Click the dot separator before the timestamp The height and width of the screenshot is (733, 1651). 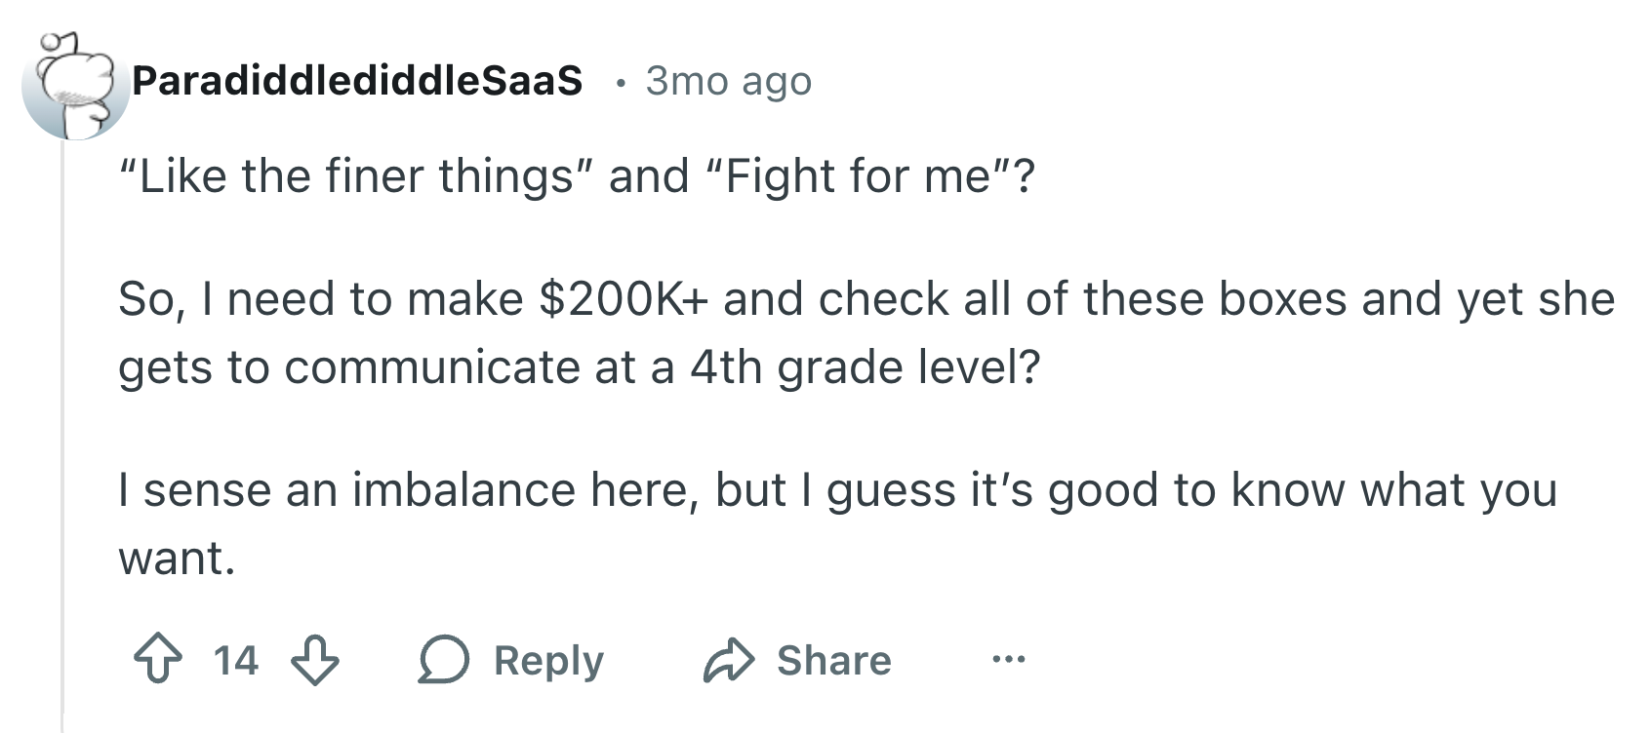[619, 83]
